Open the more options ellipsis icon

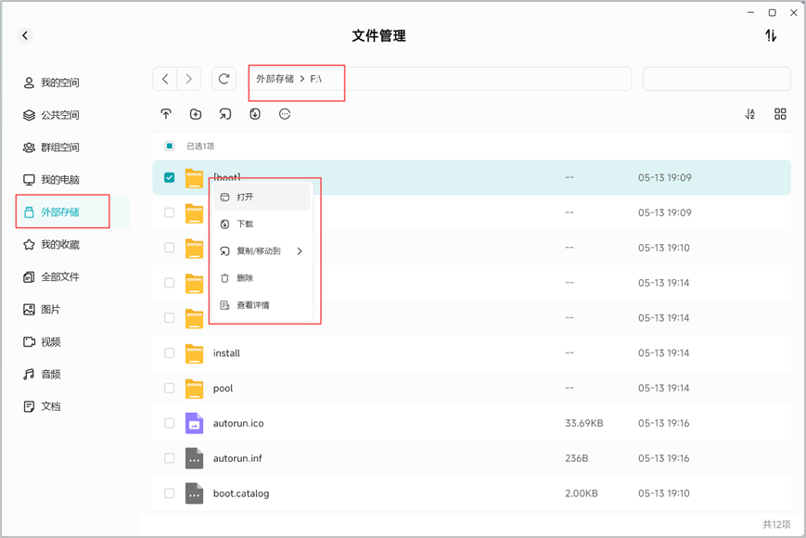285,114
